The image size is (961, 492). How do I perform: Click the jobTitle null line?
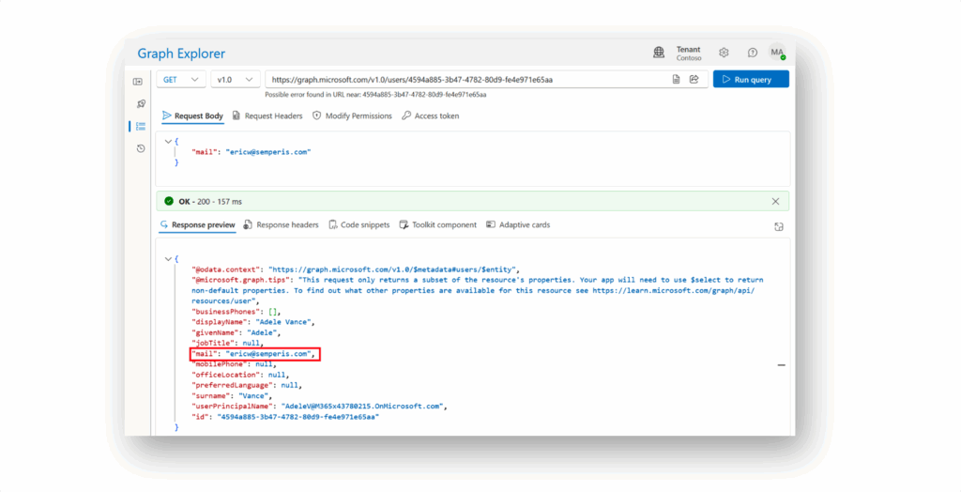point(227,344)
